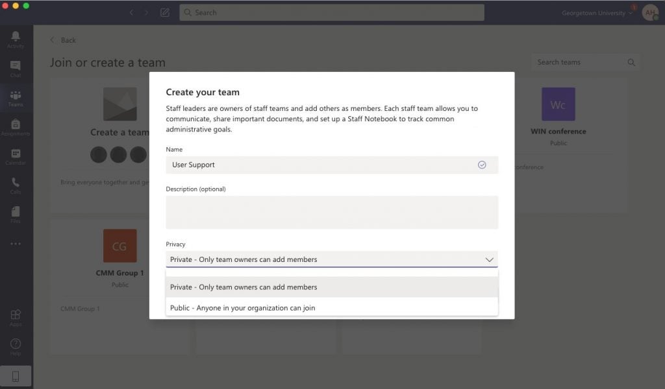665x389 pixels.
Task: Switch to the Chat panel
Action: 16,68
